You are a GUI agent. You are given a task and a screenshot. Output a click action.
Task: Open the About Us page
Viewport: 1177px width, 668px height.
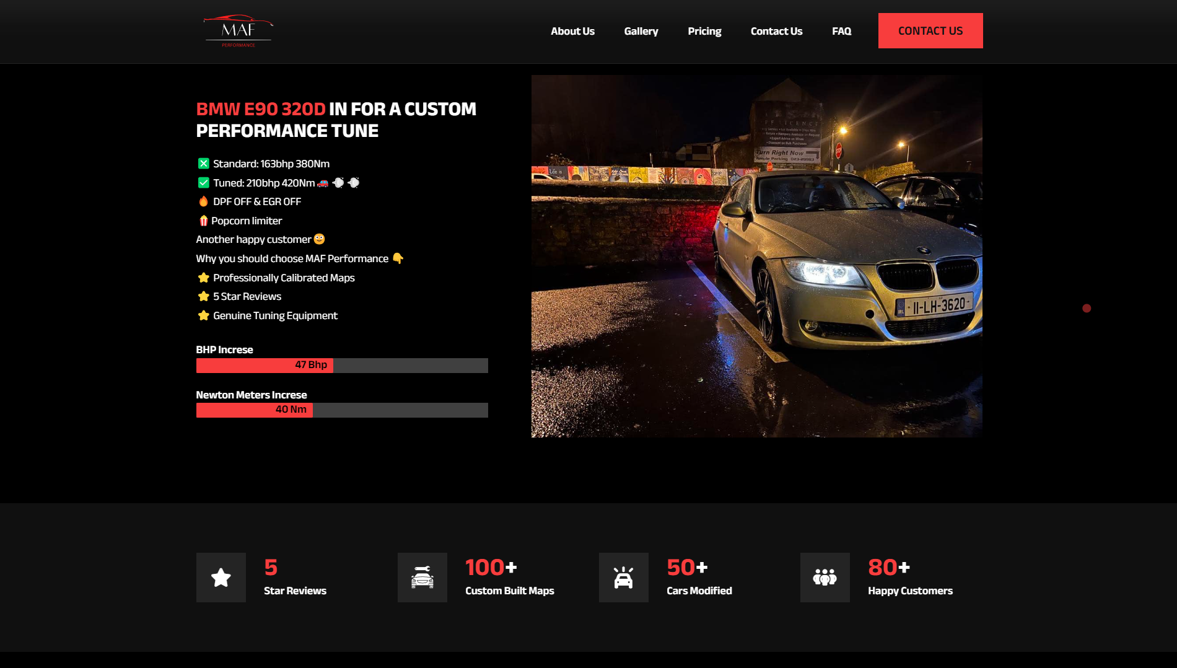pyautogui.click(x=572, y=31)
